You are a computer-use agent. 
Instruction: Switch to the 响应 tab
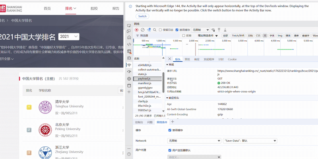197,59
